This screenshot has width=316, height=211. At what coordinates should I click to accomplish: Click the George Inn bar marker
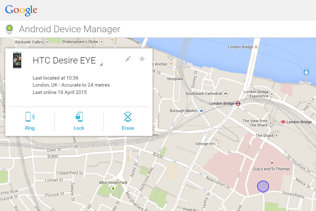click(218, 144)
